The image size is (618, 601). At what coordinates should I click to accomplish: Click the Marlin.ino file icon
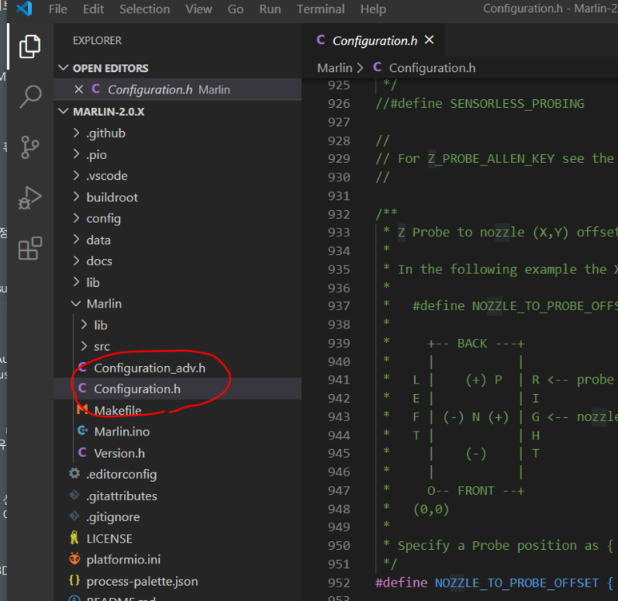click(82, 431)
